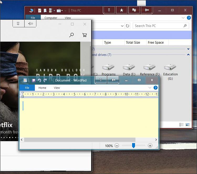The height and width of the screenshot is (174, 197).
Task: Redo the action in WordPad
Action: coord(45,80)
